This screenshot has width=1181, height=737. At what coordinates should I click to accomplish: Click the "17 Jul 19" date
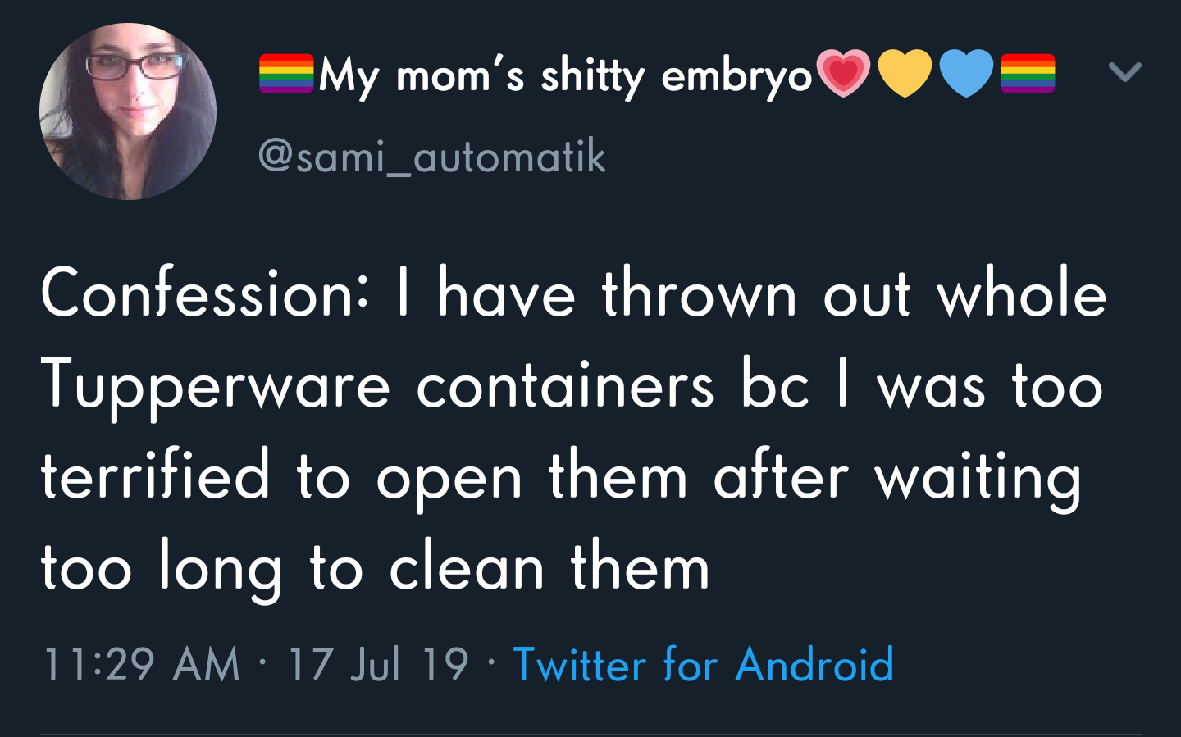(378, 664)
